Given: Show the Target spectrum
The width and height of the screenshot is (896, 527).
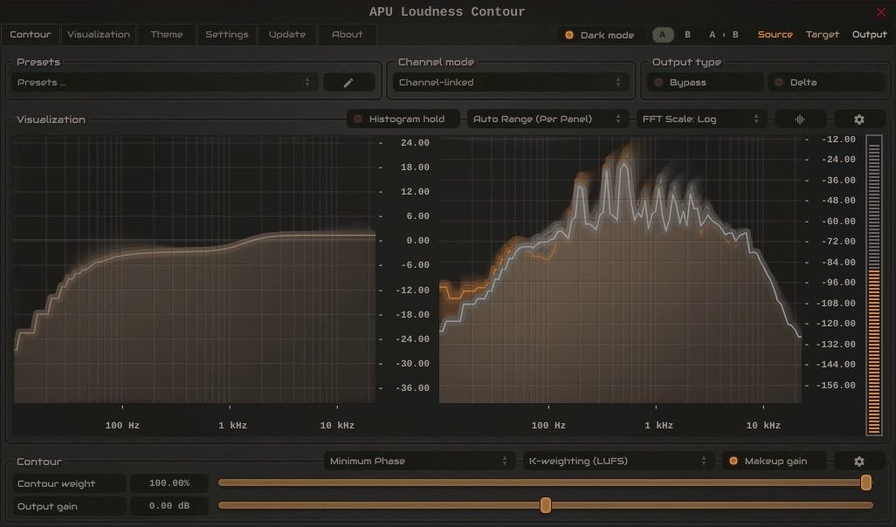Looking at the screenshot, I should coord(823,35).
